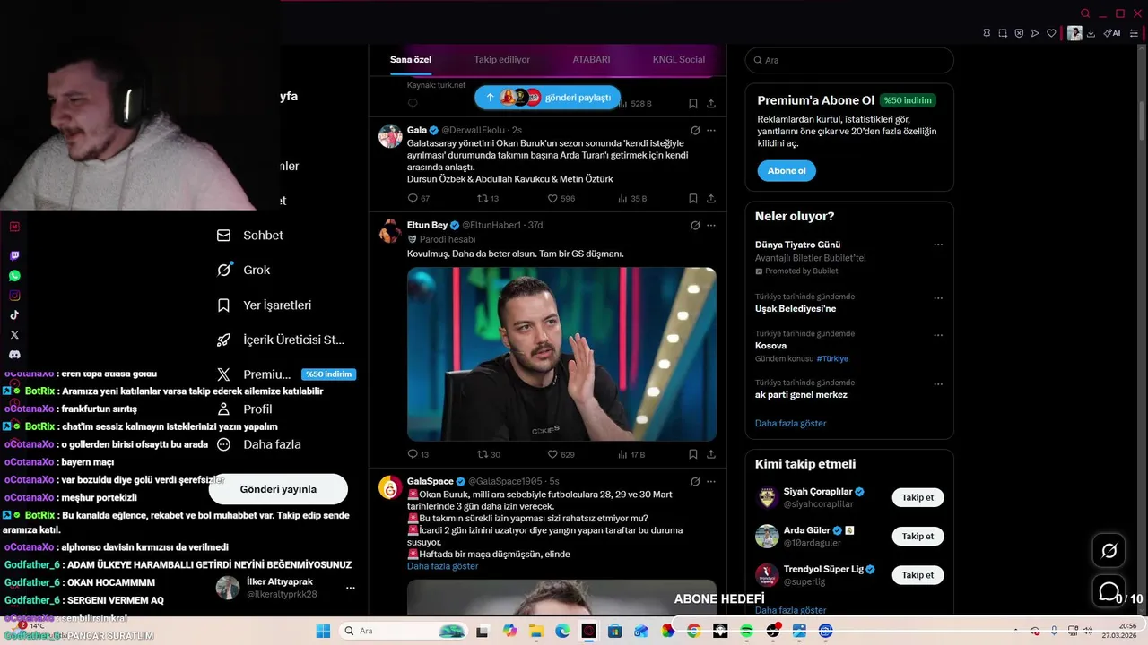Open Instagram in the Opera sidebar
Image resolution: width=1148 pixels, height=645 pixels.
pyautogui.click(x=14, y=296)
